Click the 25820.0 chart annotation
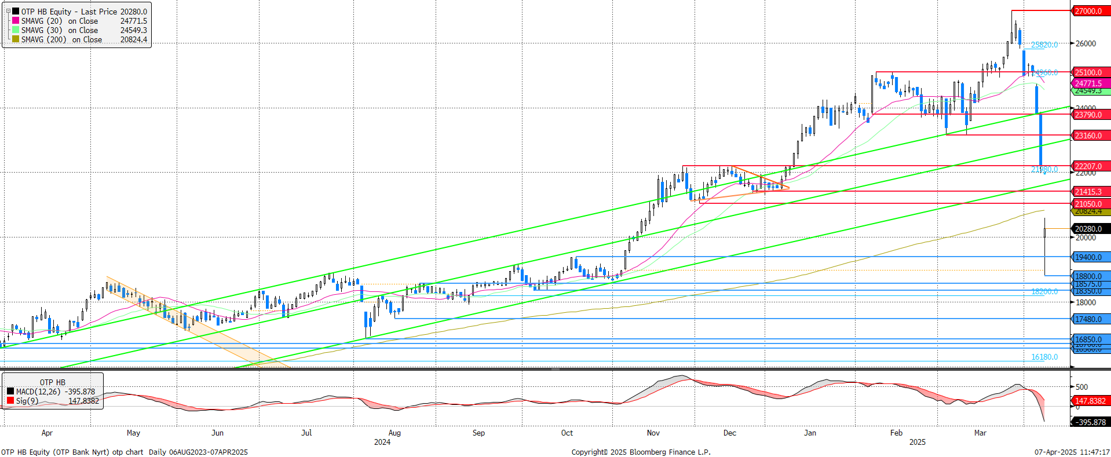 coord(1044,45)
